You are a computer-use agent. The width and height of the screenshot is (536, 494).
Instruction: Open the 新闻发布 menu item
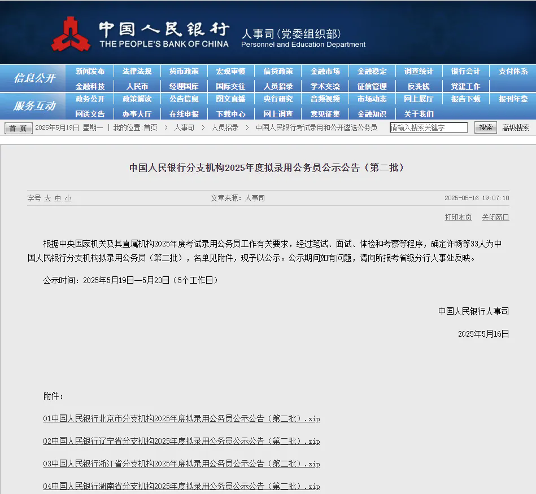pyautogui.click(x=90, y=72)
